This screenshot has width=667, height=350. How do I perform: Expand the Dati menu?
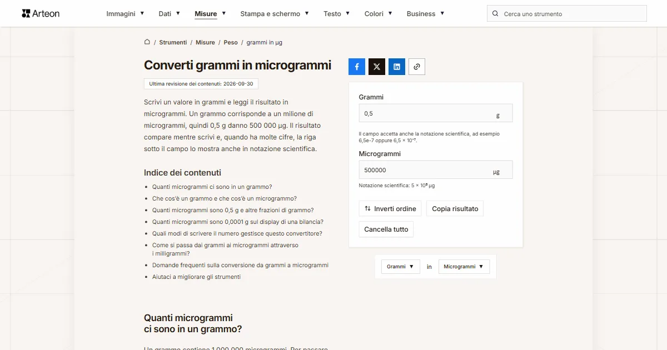tap(169, 14)
